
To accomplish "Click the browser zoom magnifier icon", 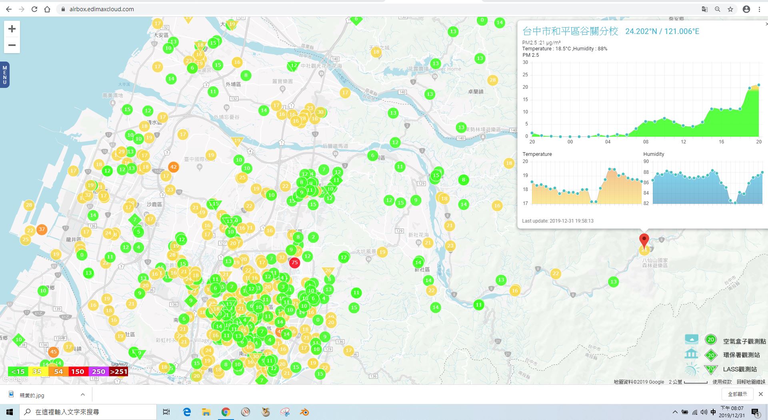I will [718, 9].
